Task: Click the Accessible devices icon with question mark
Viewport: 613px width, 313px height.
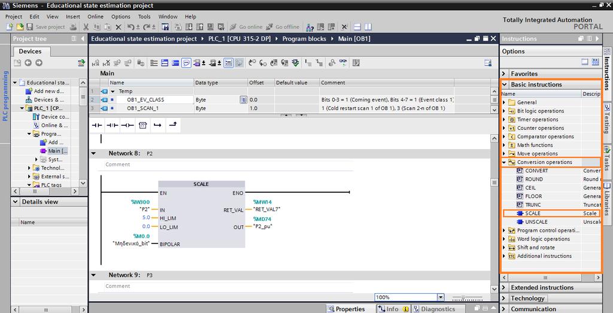Action: (x=310, y=27)
